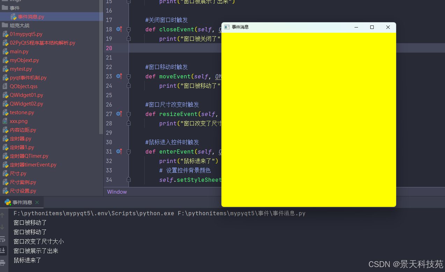Open QObject.qss in the file tree
Screen dimensions: 445x272
pyautogui.click(x=23, y=86)
